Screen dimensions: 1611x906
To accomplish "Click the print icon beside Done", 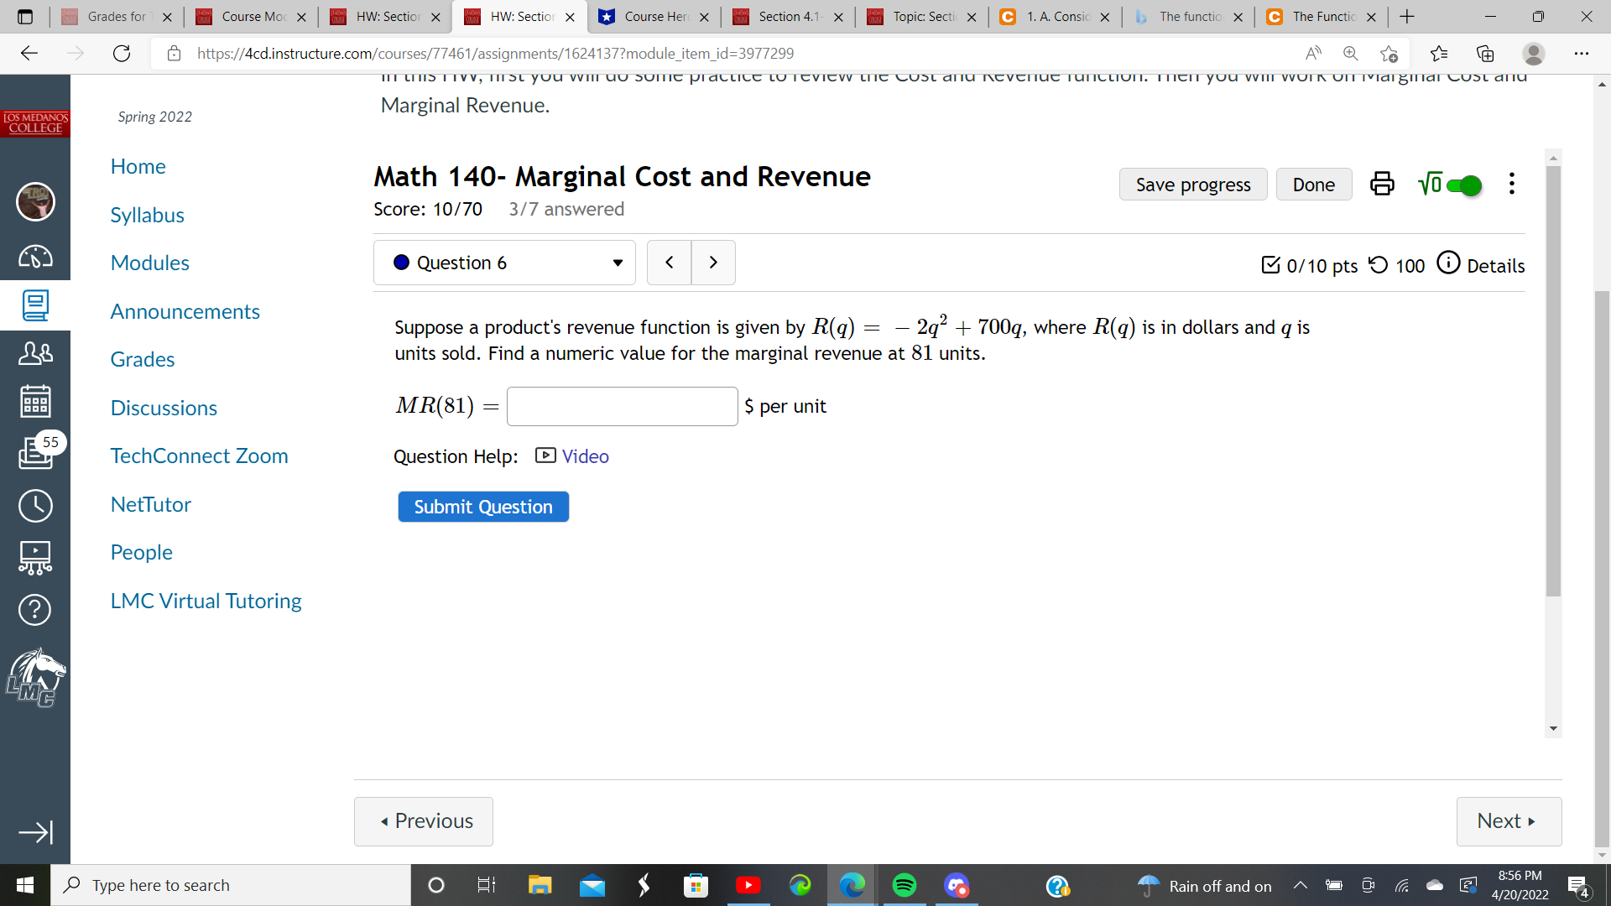I will coord(1382,184).
